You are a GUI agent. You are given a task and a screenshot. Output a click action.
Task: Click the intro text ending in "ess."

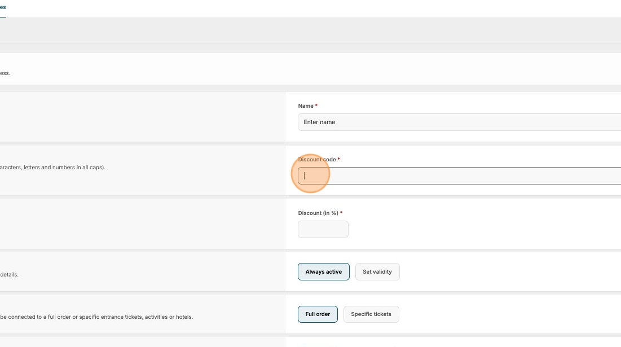tap(5, 73)
